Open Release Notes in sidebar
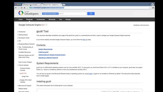Viewport: 163px width, 92px height. (x=23, y=89)
